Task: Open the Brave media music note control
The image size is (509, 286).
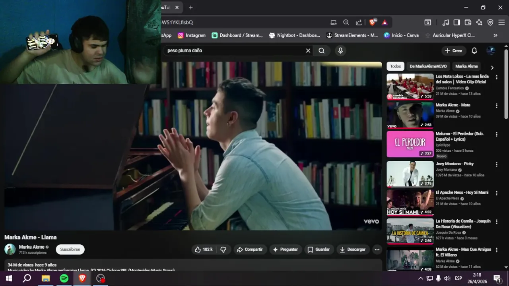Action: click(446, 22)
